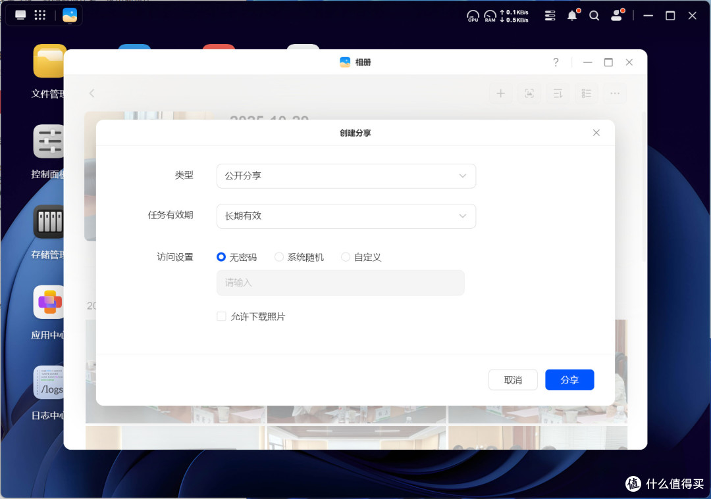Minimize the 相册 window
Screen dimensions: 711x499
(x=588, y=62)
